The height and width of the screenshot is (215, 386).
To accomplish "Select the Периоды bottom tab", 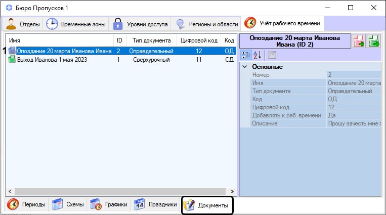I will pos(27,205).
